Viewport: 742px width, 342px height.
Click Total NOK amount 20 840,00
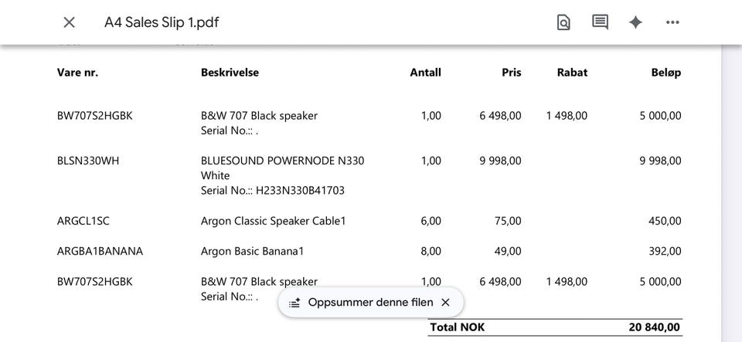pos(655,327)
